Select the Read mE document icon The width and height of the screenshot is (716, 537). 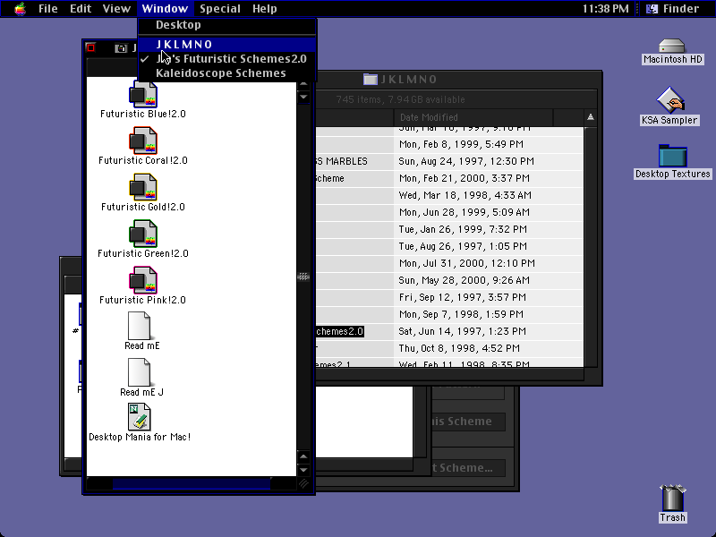pyautogui.click(x=140, y=326)
